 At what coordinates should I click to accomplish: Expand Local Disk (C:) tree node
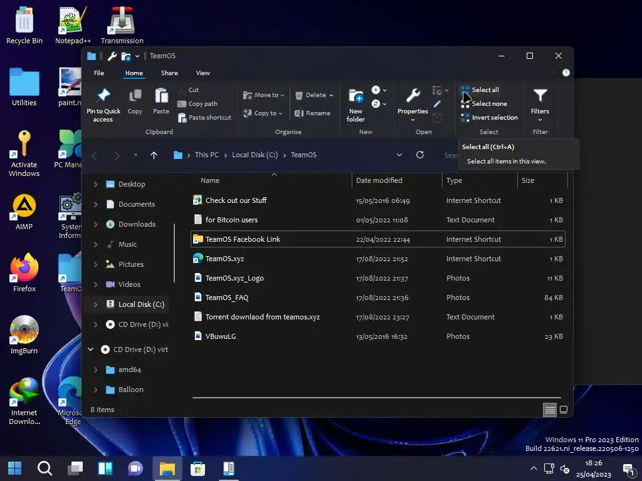tap(95, 305)
